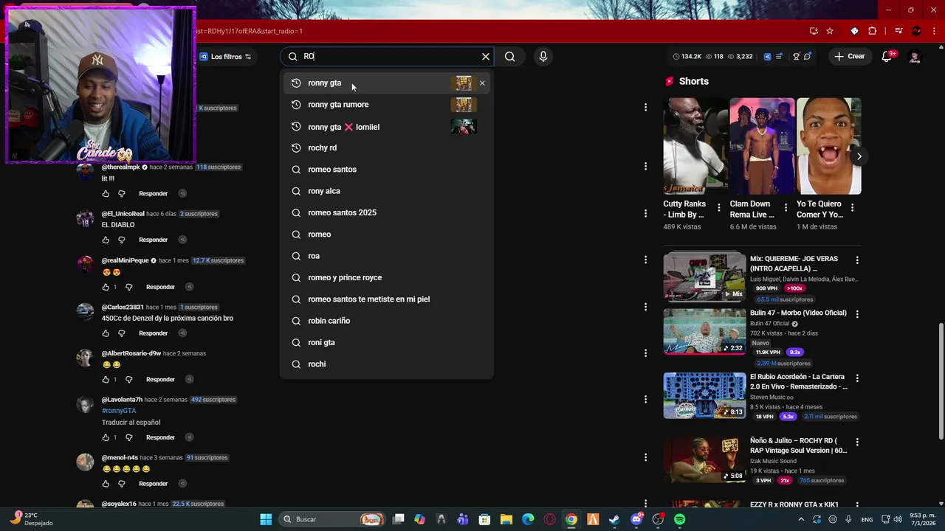Dislike @AlbertRosario-d9w's comment

[128, 380]
